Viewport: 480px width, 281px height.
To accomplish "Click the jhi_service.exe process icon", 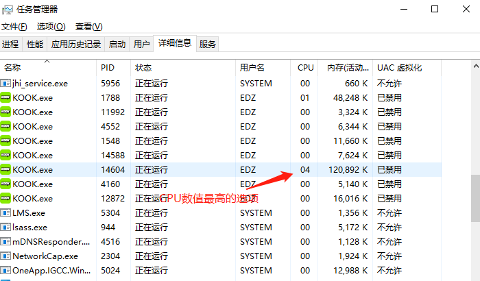I will coord(5,83).
